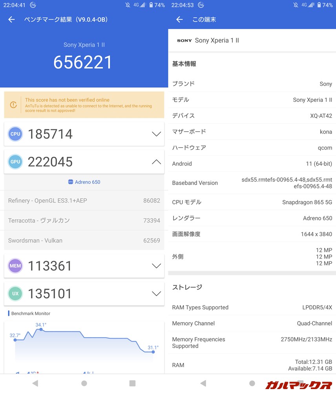Open the Adreno 650 GPU details link

[x=83, y=182]
